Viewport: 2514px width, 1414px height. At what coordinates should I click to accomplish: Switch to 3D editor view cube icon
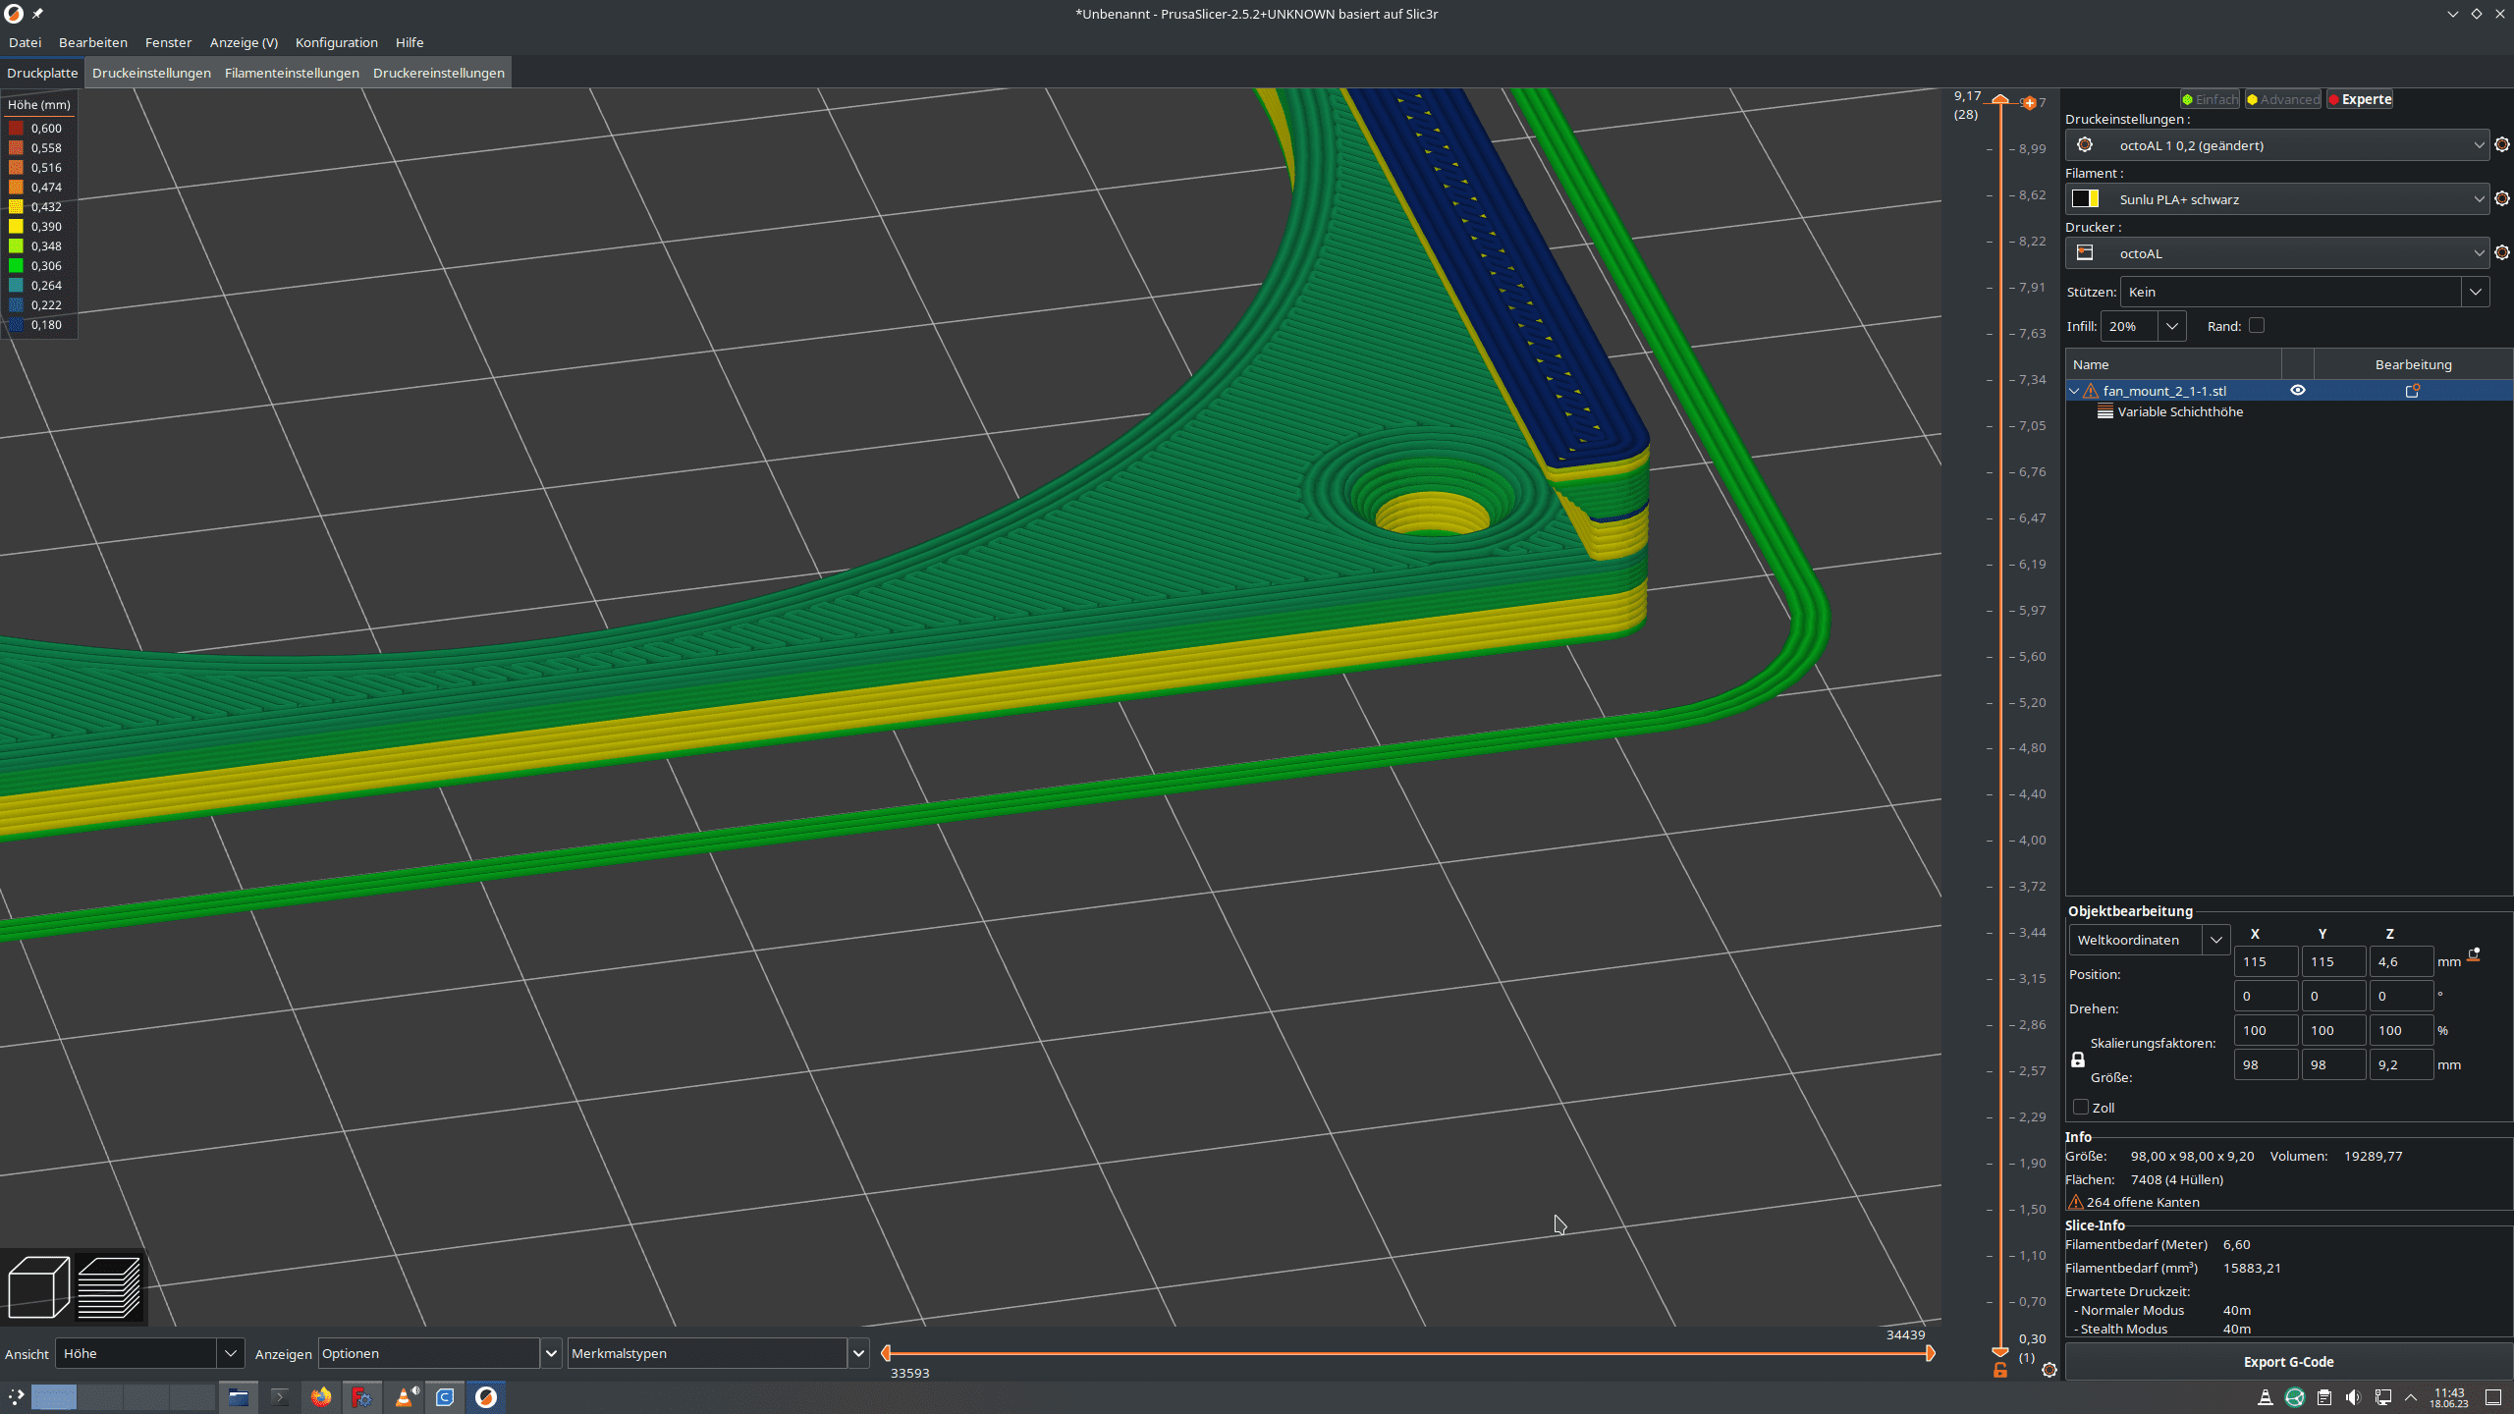(x=38, y=1286)
